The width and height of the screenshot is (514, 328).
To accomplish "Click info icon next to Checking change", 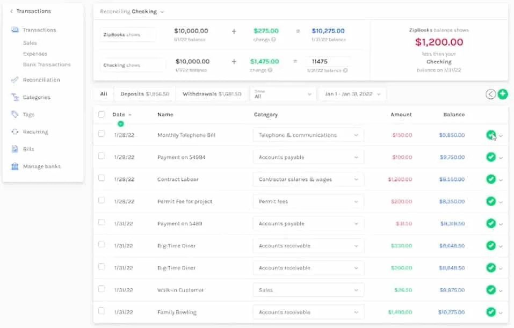I will 270,70.
